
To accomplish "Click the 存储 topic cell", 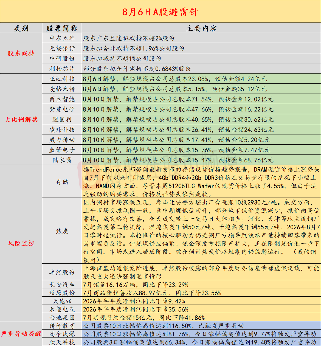I will [62, 182].
